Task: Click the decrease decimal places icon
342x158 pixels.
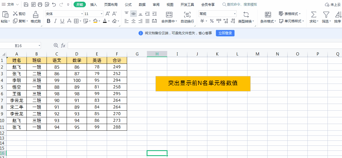Action: (x=233, y=21)
